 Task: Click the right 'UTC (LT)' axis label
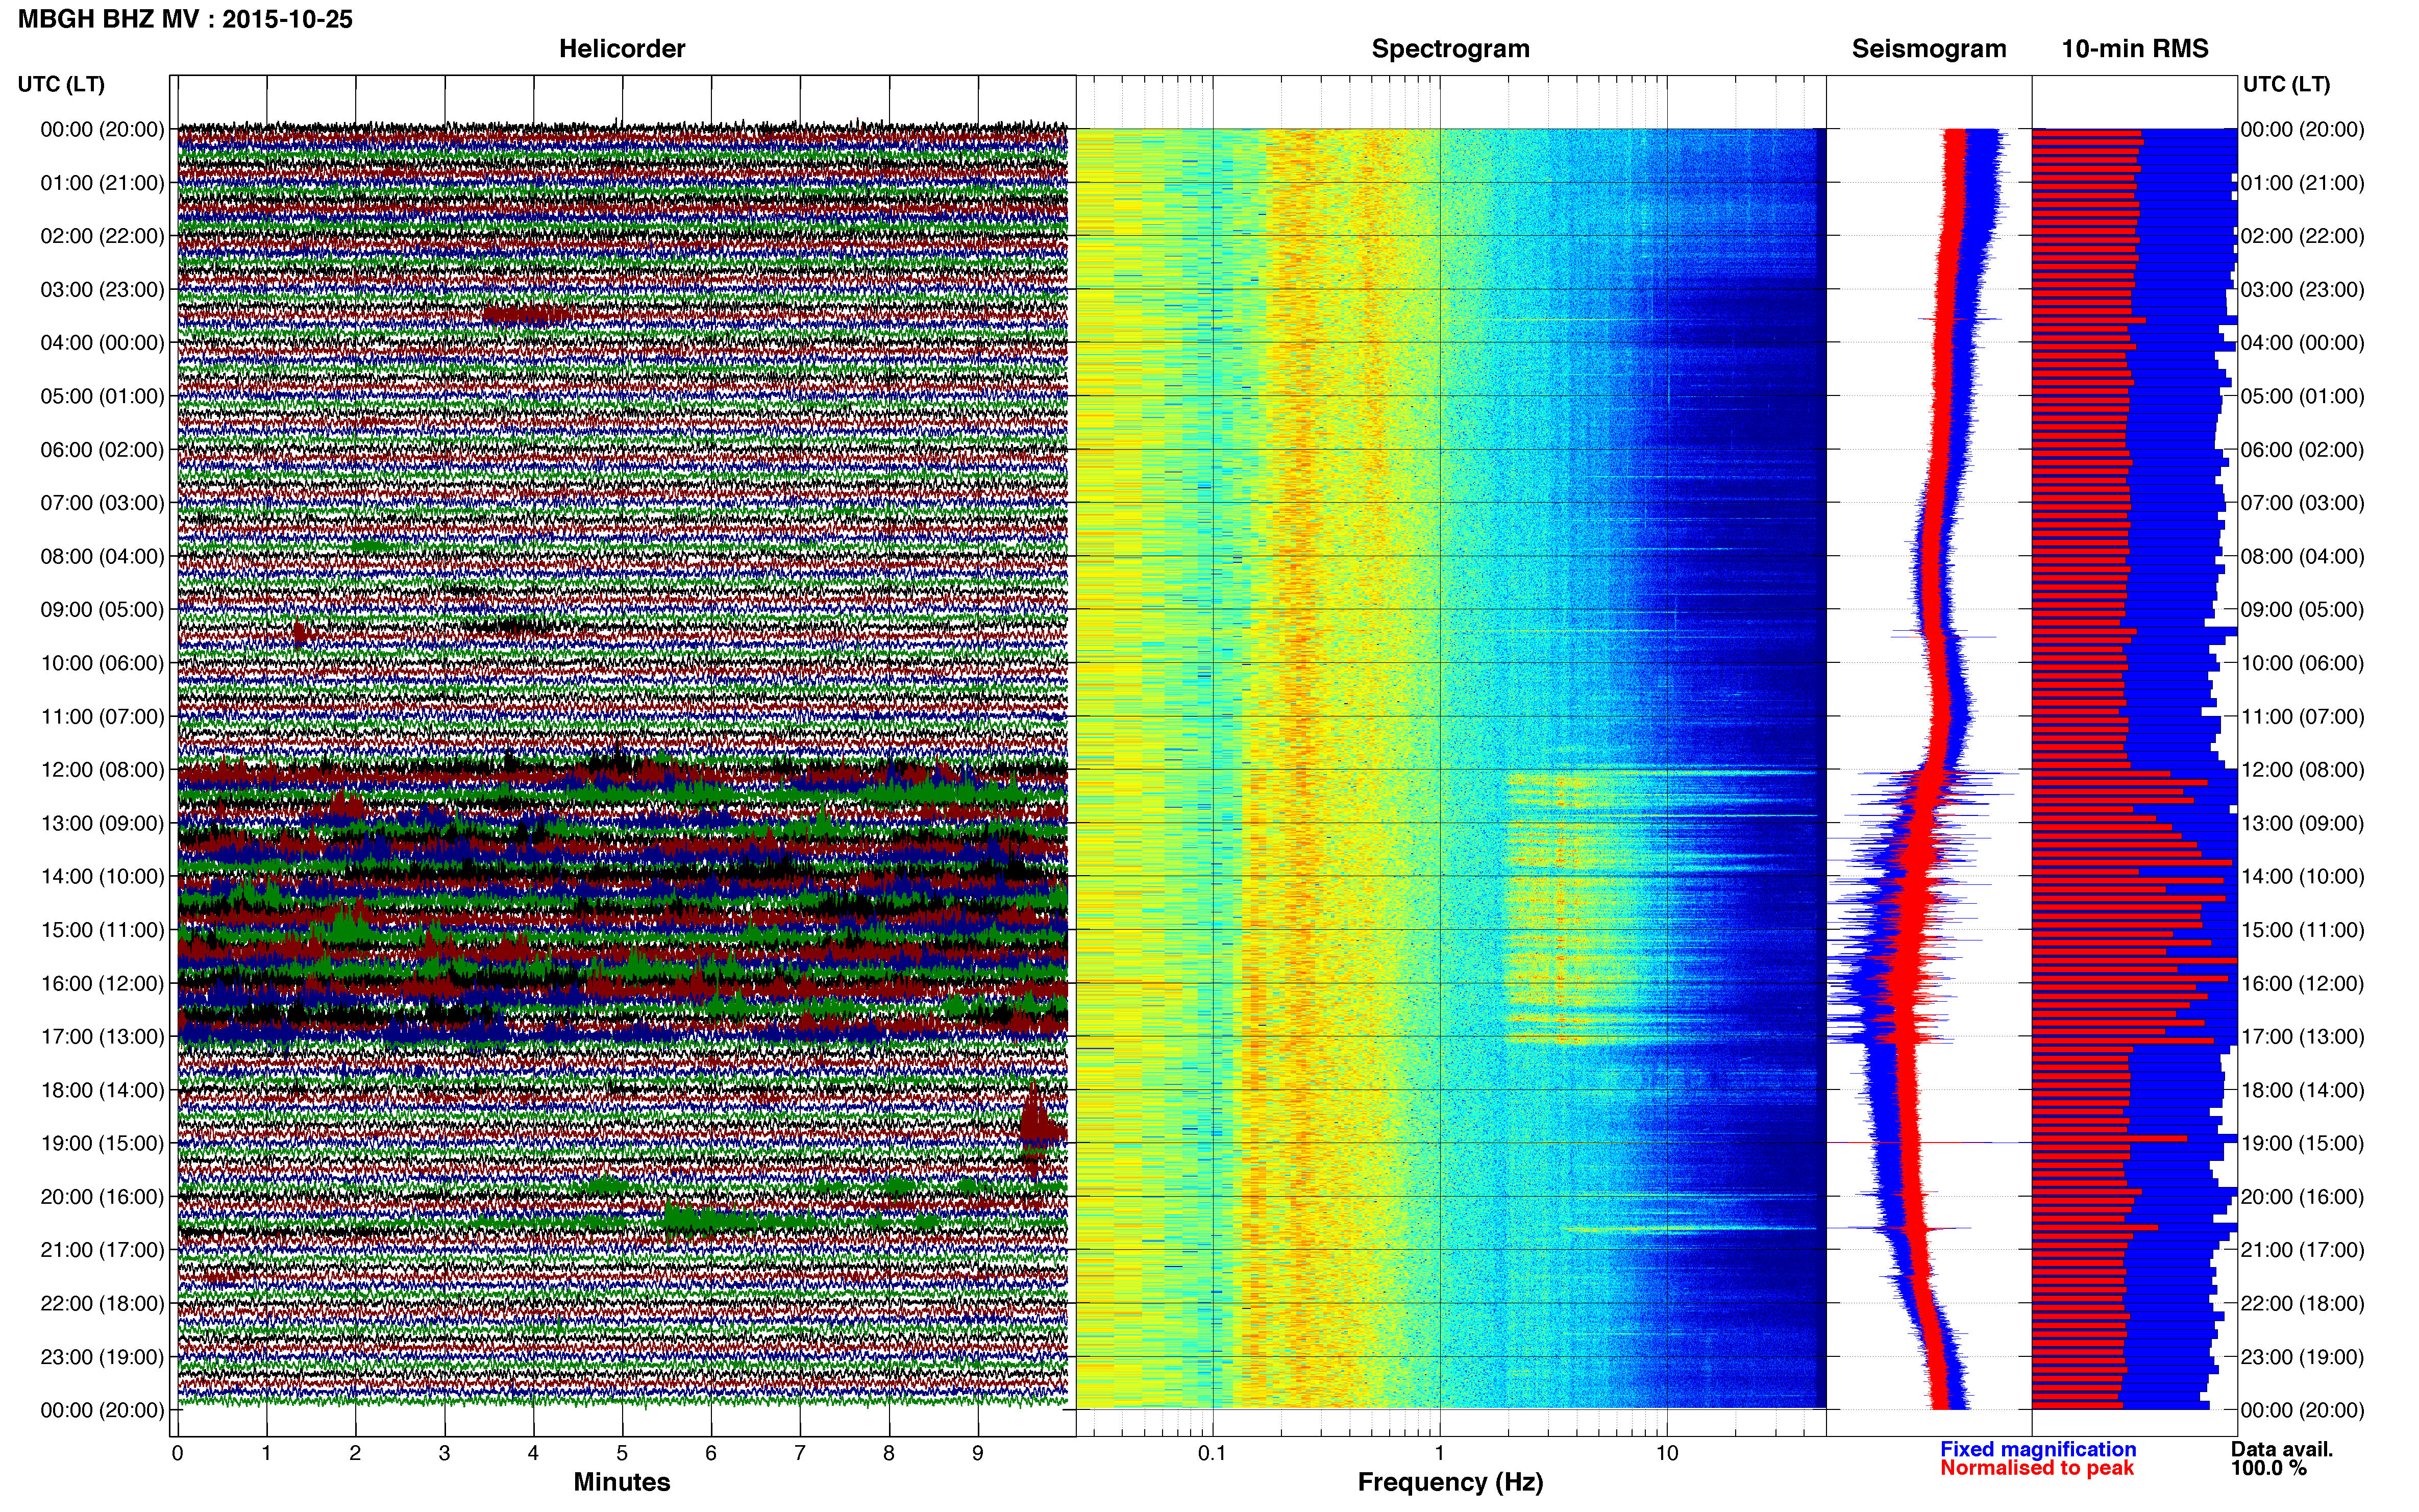click(x=2286, y=84)
